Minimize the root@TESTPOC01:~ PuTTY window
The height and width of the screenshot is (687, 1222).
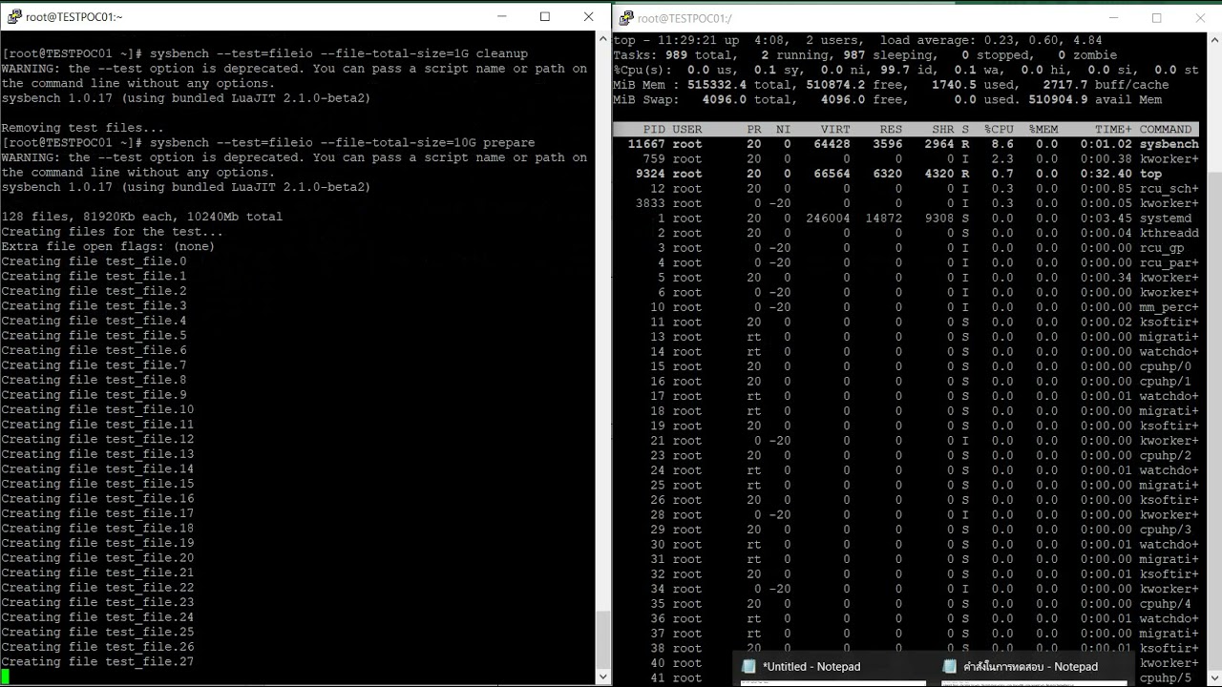[x=502, y=16]
